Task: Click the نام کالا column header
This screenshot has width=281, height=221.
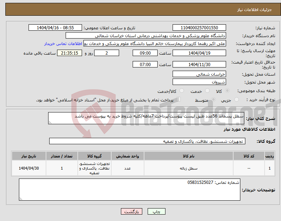Action: coord(189,156)
